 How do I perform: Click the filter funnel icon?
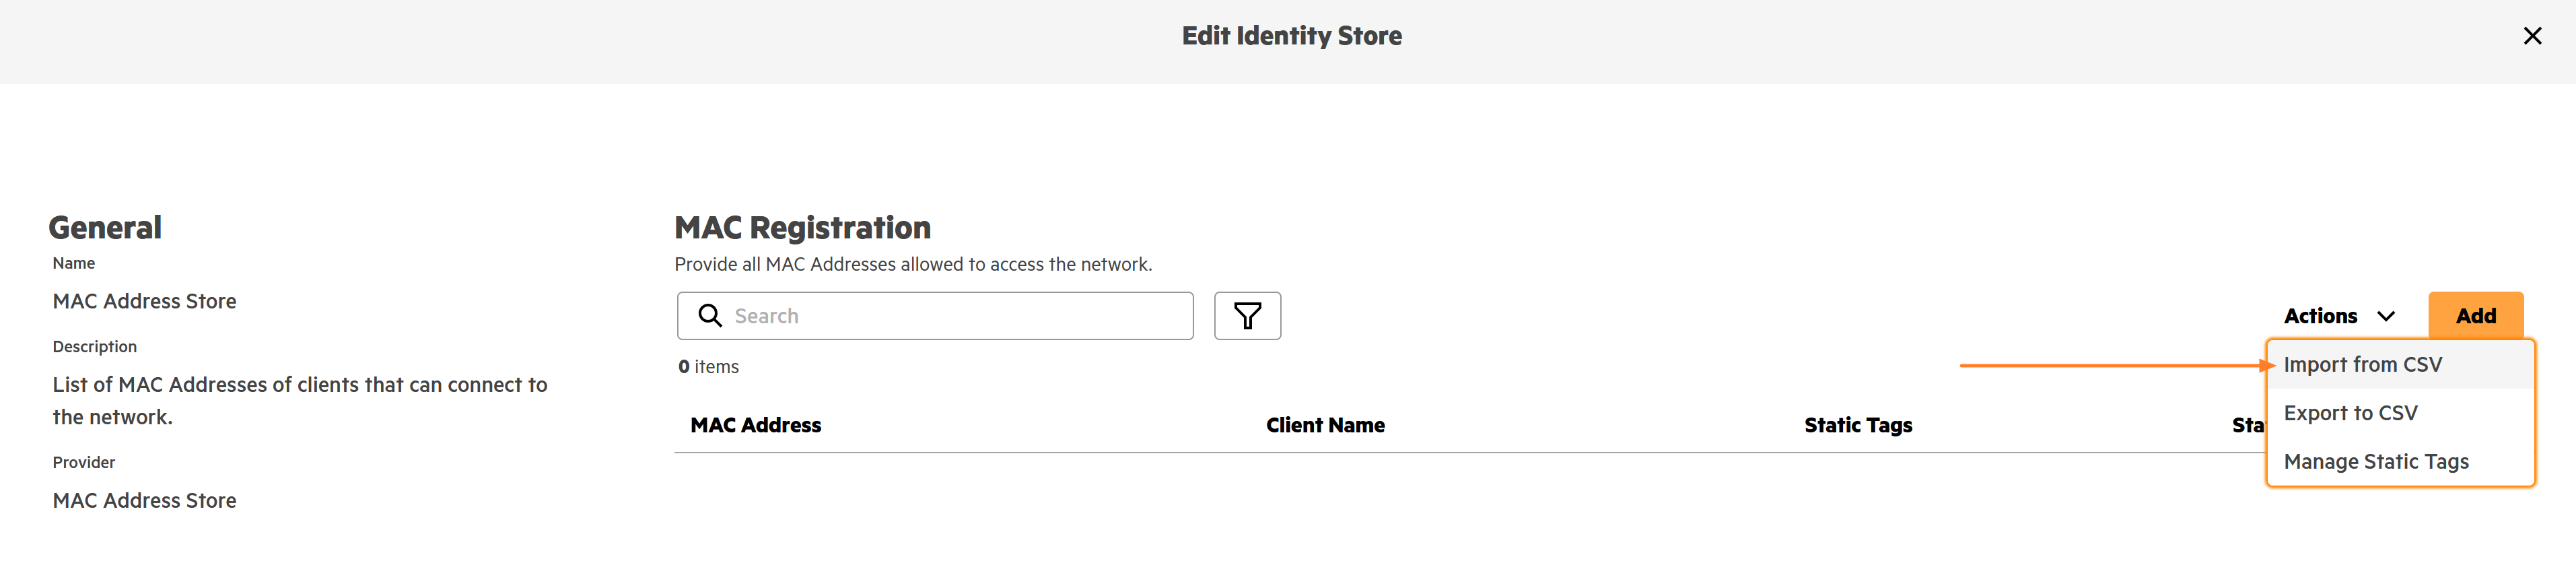point(1247,316)
